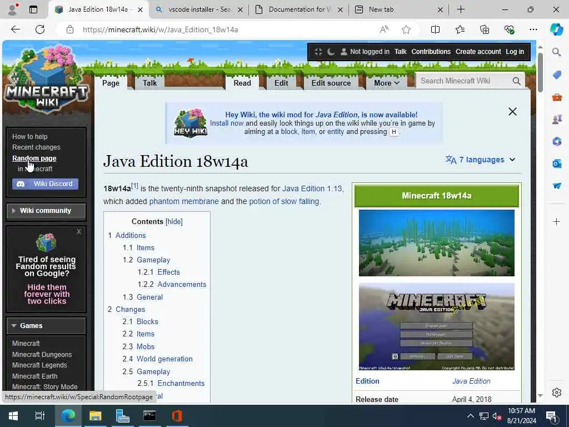Open the Install now link
Image resolution: width=569 pixels, height=427 pixels.
tap(227, 123)
